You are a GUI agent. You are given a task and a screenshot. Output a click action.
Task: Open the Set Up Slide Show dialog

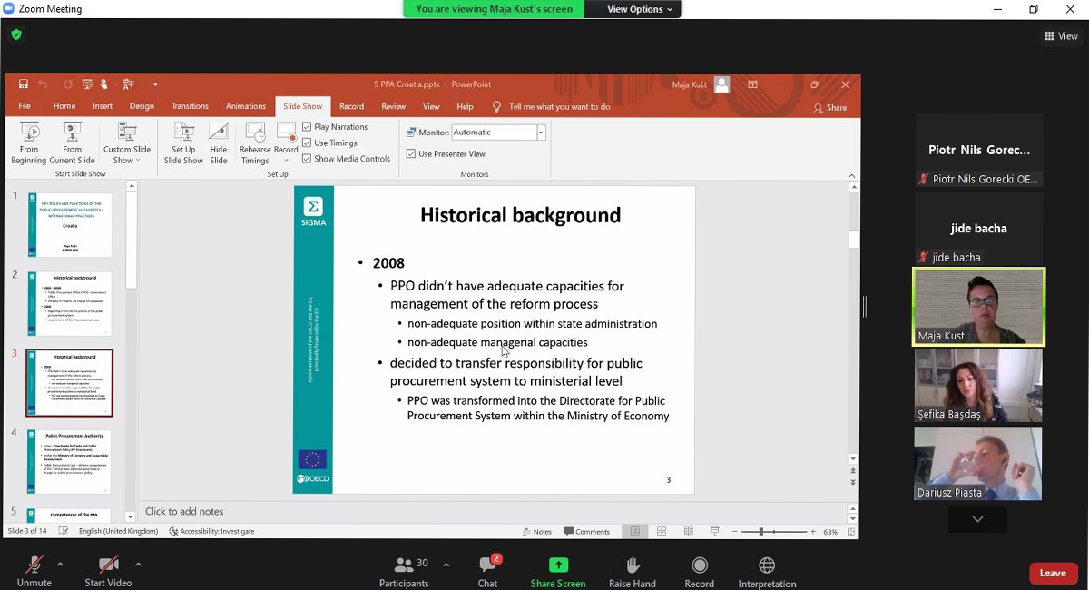click(x=183, y=143)
